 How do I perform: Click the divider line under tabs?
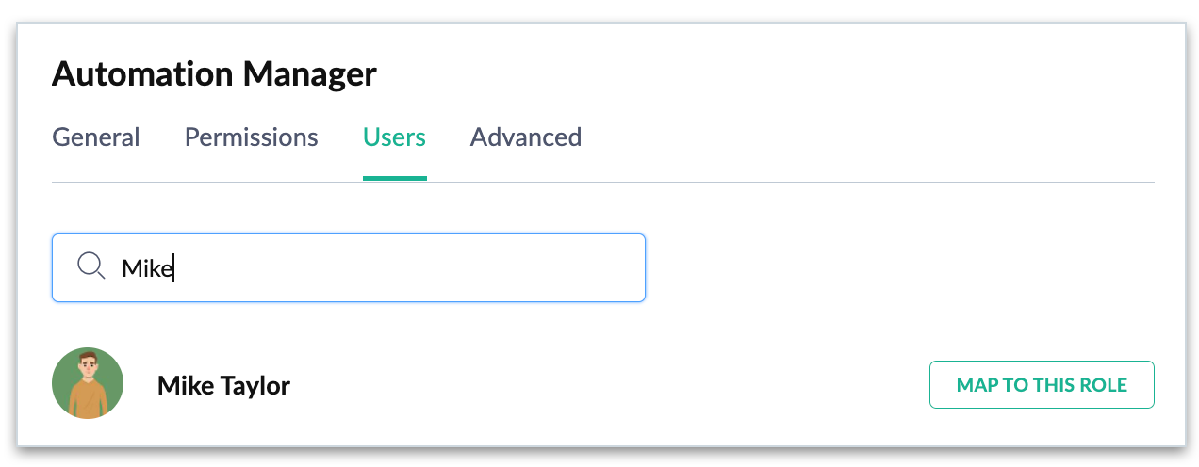pyautogui.click(x=754, y=182)
